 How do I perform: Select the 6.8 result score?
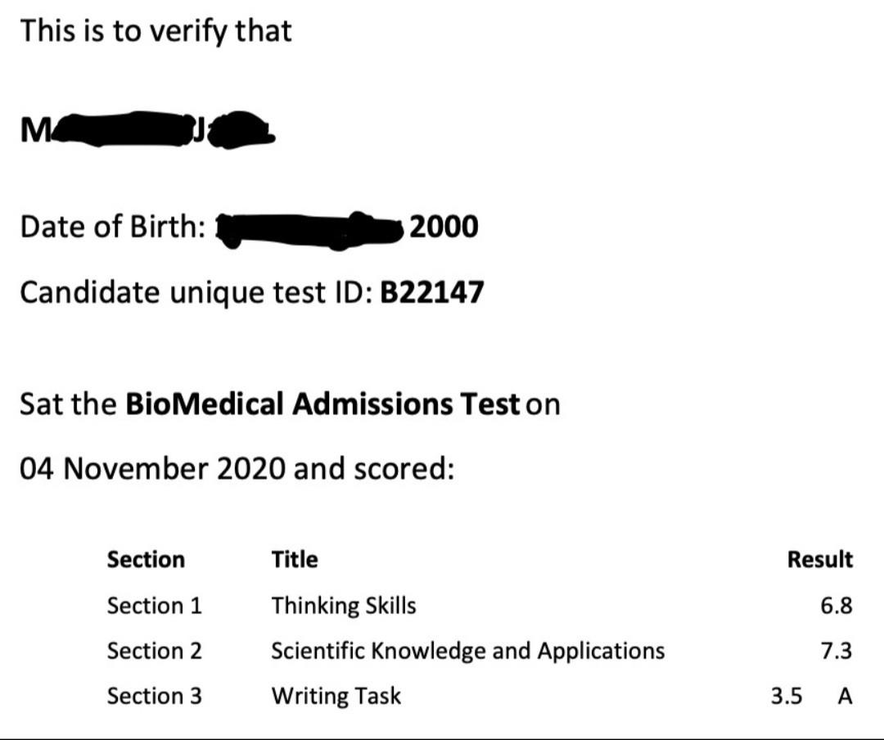(x=836, y=606)
